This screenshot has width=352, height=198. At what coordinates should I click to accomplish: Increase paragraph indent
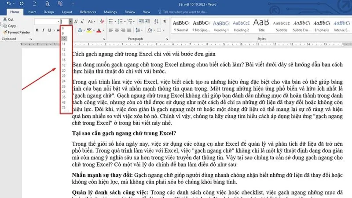pyautogui.click(x=147, y=22)
